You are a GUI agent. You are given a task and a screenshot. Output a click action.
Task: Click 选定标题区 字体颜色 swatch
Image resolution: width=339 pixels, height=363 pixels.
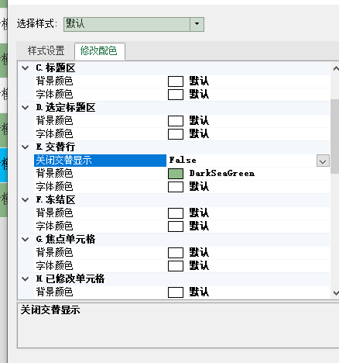click(x=176, y=134)
